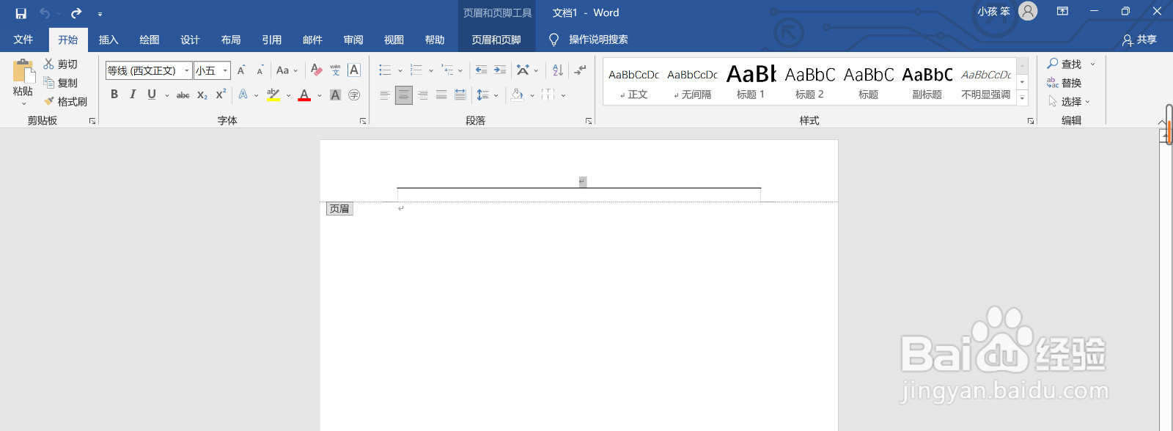Toggle bold formatting
Viewport: 1173px width, 431px height.
point(114,95)
